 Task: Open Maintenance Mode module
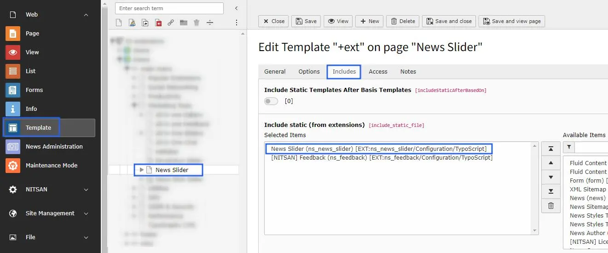[x=51, y=166]
